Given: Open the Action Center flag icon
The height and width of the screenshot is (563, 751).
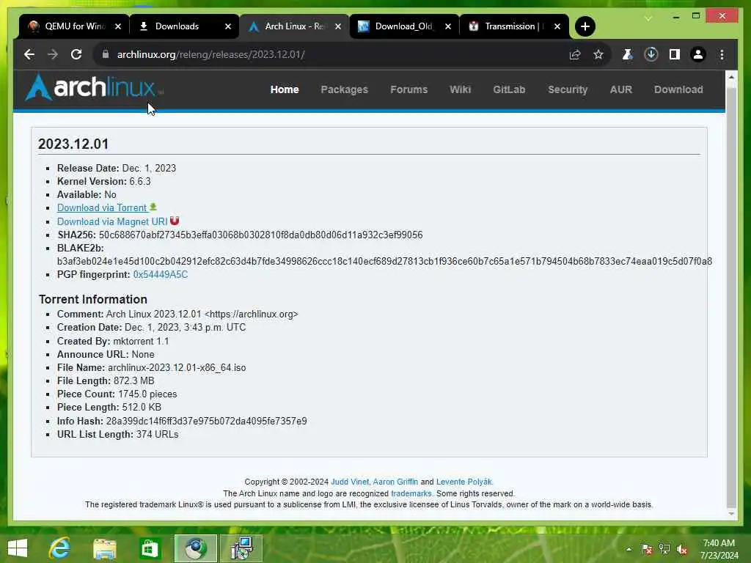Looking at the screenshot, I should click(x=647, y=550).
